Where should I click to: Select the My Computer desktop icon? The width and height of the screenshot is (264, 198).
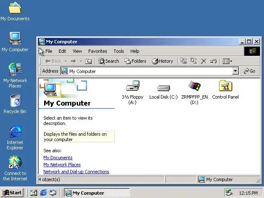tap(15, 42)
